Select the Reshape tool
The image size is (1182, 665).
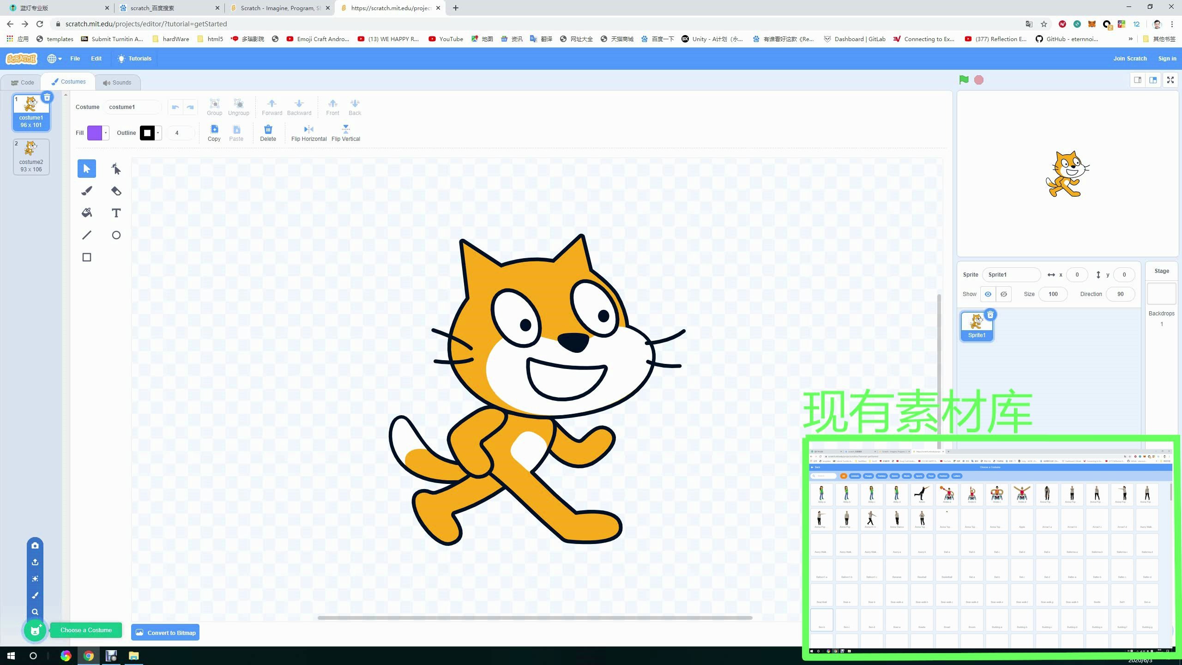click(x=116, y=169)
